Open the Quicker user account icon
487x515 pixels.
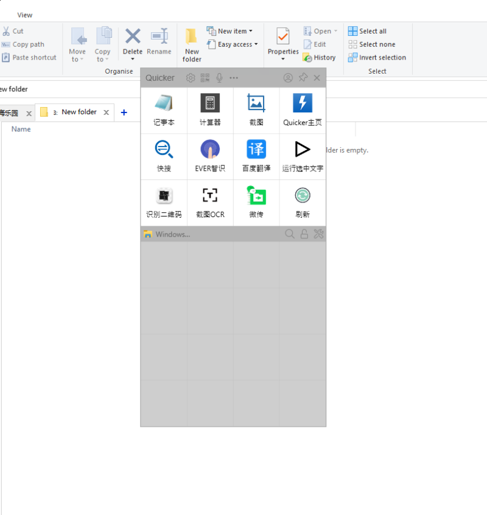288,78
